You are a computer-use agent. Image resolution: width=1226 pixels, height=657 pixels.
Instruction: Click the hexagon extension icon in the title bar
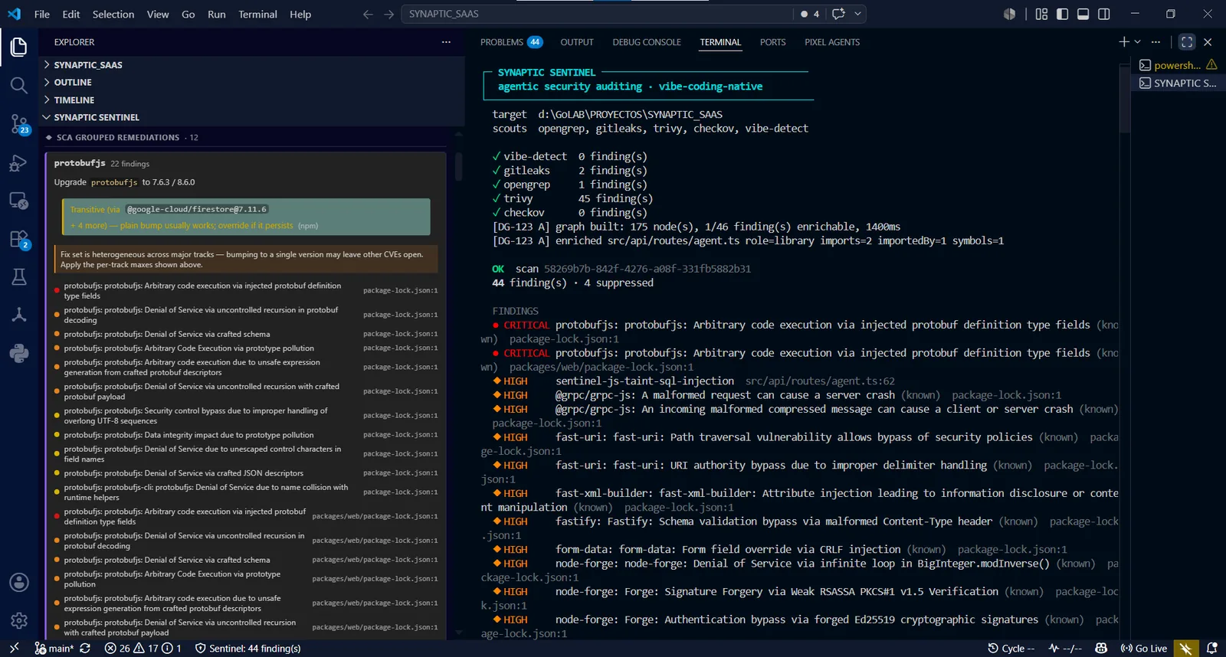1010,14
